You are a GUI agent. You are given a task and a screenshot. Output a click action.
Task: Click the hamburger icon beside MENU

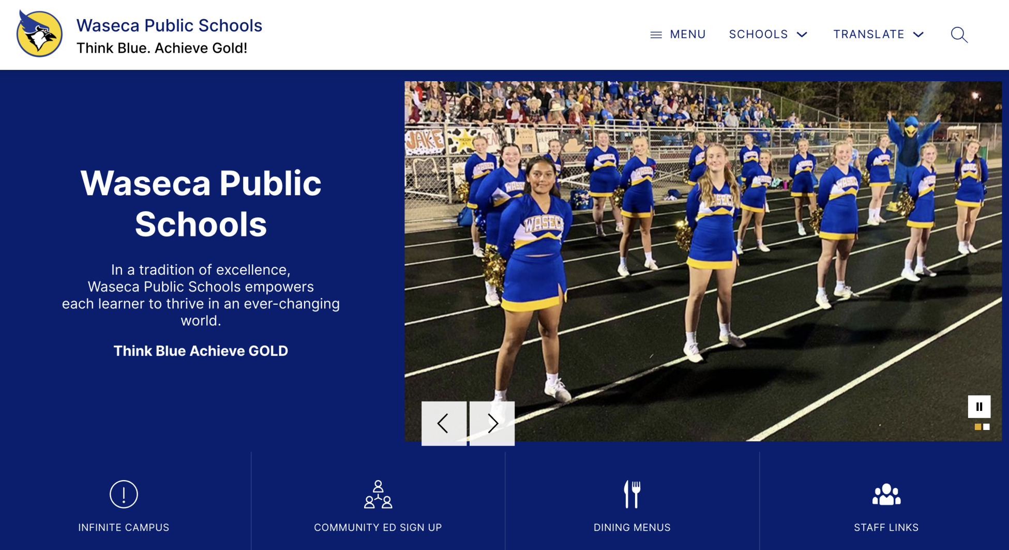(x=656, y=34)
